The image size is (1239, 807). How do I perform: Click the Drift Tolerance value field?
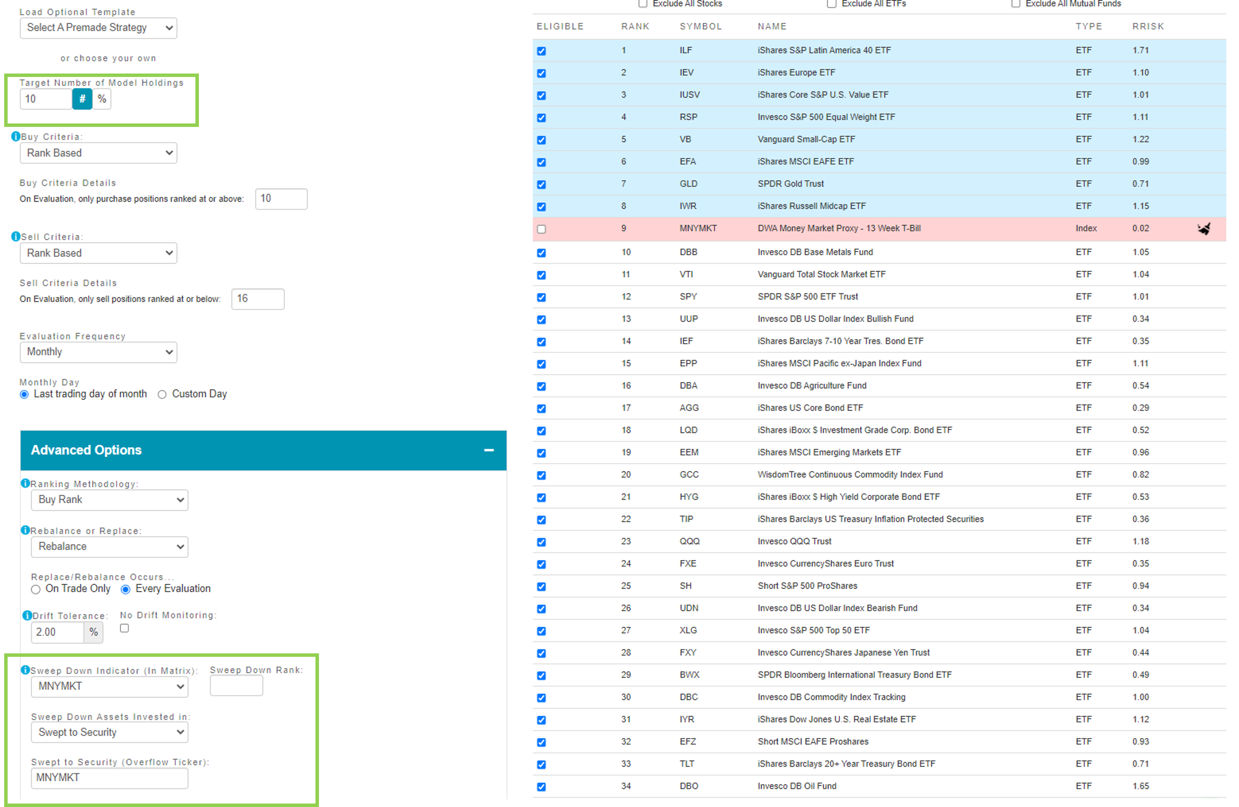[x=57, y=633]
